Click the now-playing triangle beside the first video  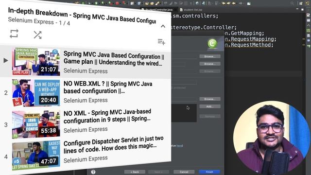coord(6,60)
